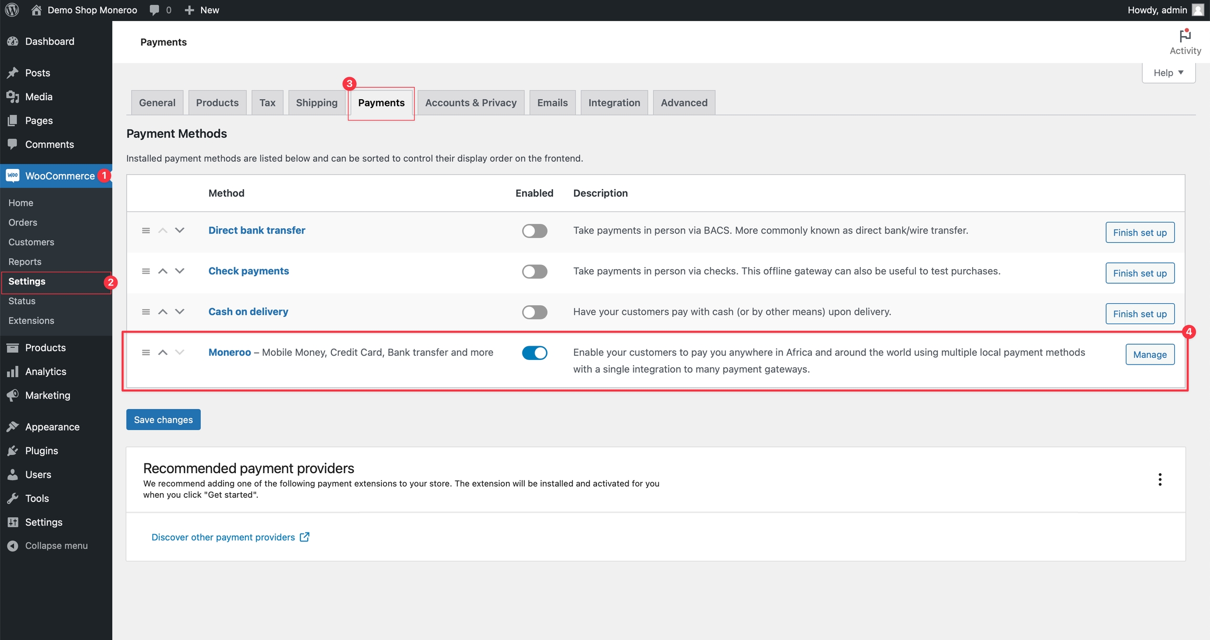Click the Pages icon in sidebar

[x=13, y=121]
